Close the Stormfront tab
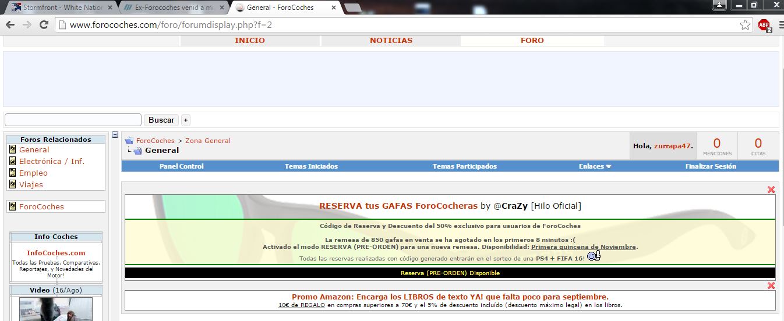Viewport: 784px width, 321px height. click(x=110, y=8)
